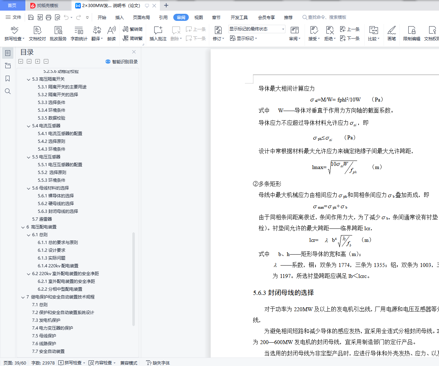Convert text with 繁转简

[x=133, y=29]
